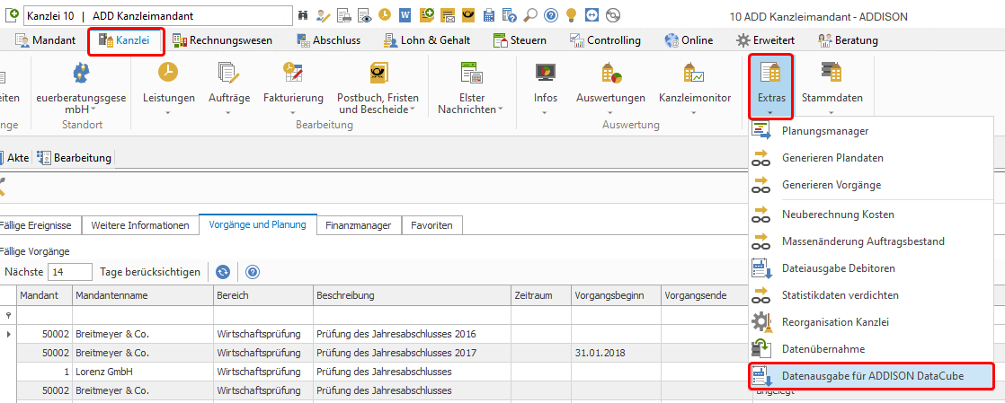Viewport: 1005px width, 403px height.
Task: Click the Nächste days input field
Action: click(x=70, y=272)
